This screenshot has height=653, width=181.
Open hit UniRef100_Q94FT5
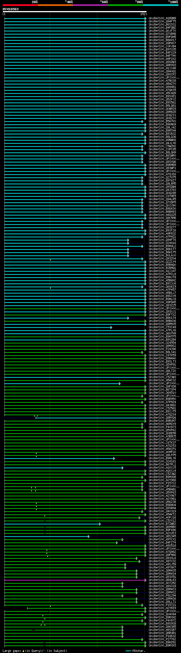coord(162,22)
